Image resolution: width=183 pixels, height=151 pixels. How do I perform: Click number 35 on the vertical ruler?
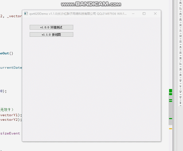pos(180,52)
